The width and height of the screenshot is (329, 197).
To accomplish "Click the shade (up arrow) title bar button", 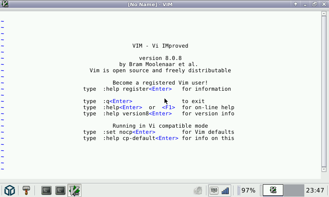I will 296,4.
